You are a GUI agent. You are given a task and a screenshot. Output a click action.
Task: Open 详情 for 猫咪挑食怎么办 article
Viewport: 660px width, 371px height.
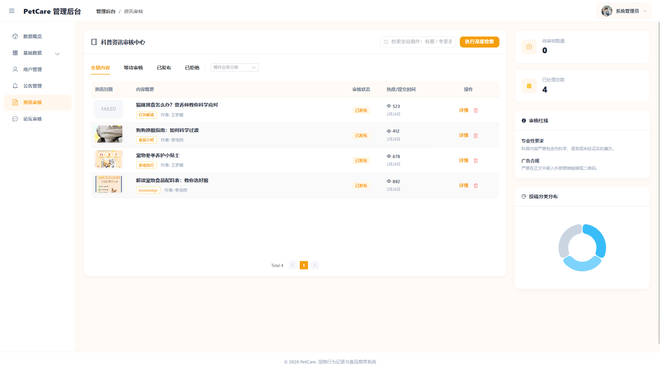click(x=463, y=110)
